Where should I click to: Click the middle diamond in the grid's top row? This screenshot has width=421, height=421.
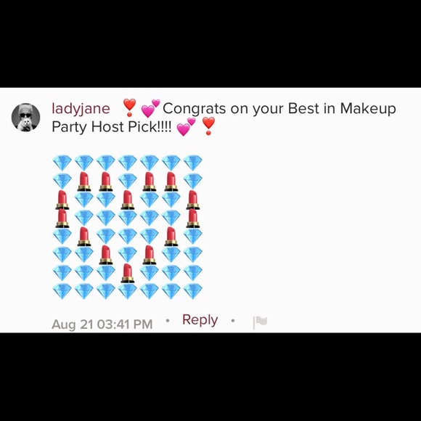pyautogui.click(x=128, y=163)
